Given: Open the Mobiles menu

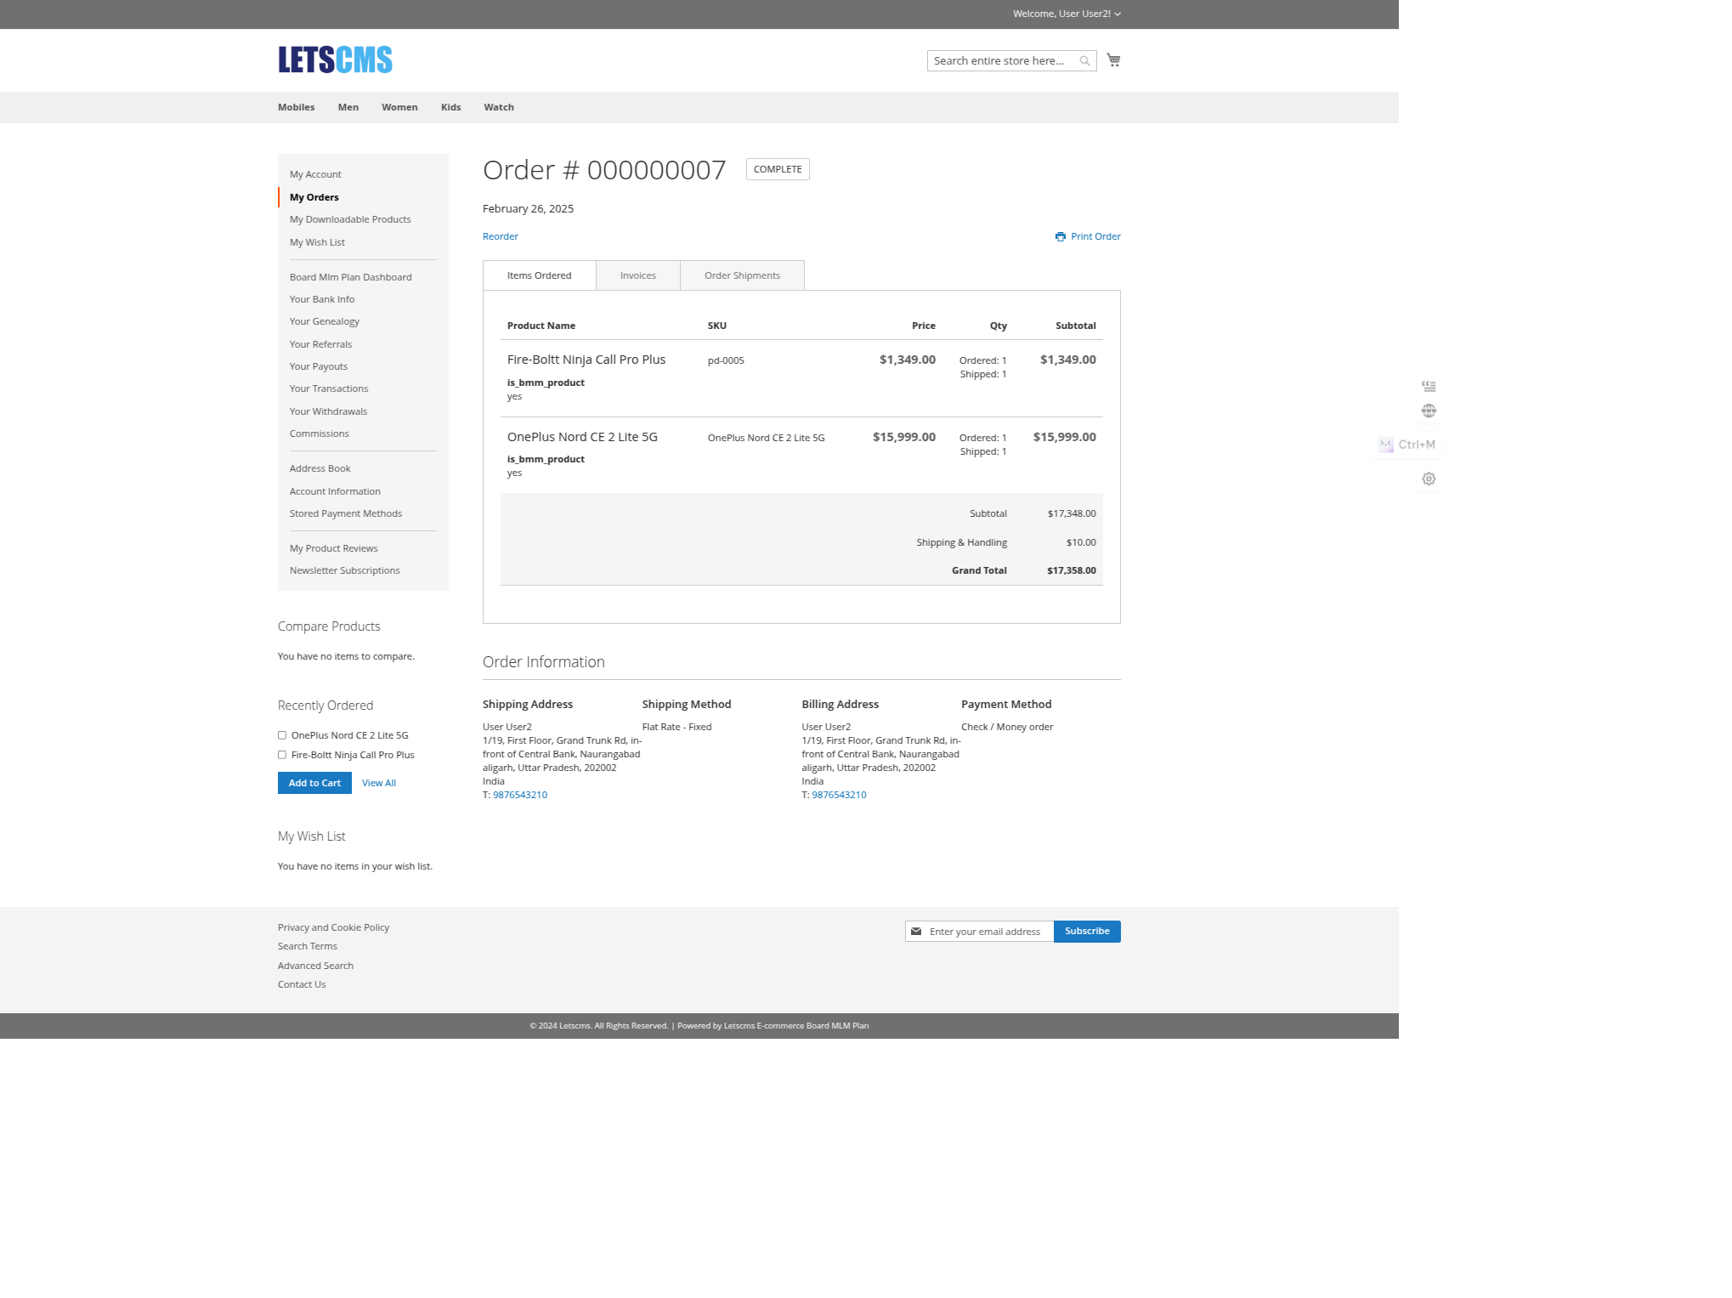Looking at the screenshot, I should coord(296,107).
